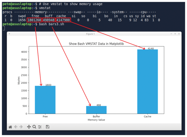Open the Figure 1 window menu arrow
Screen dimensions: 187x137
tap(10, 34)
